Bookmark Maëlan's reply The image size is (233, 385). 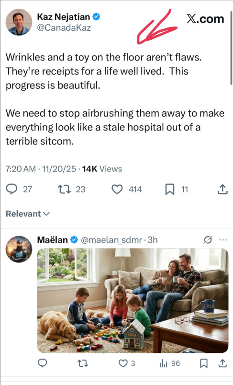tap(204, 363)
